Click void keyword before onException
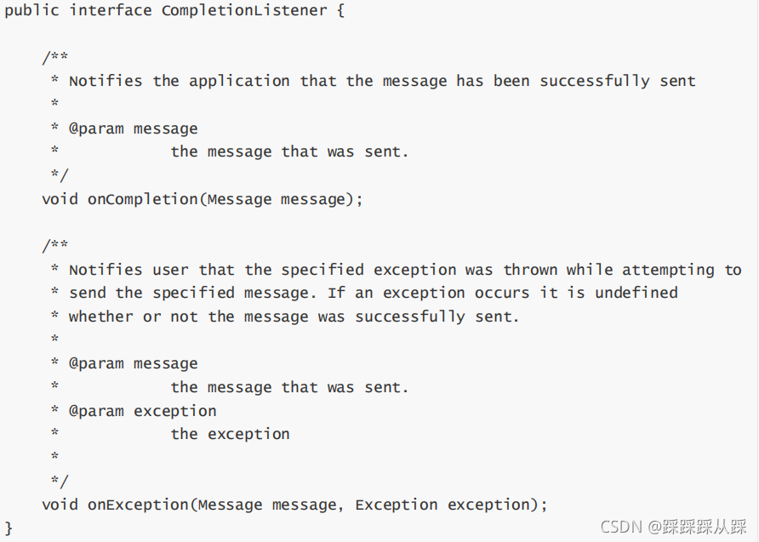The height and width of the screenshot is (542, 759). [60, 505]
